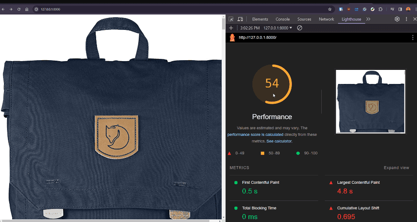Reload the page in the browser
Image resolution: width=417 pixels, height=222 pixels.
pyautogui.click(x=19, y=9)
